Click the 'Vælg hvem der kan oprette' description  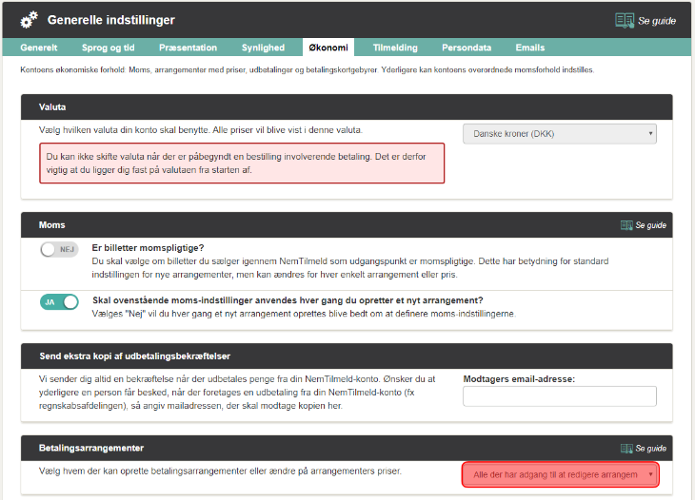[x=220, y=471]
